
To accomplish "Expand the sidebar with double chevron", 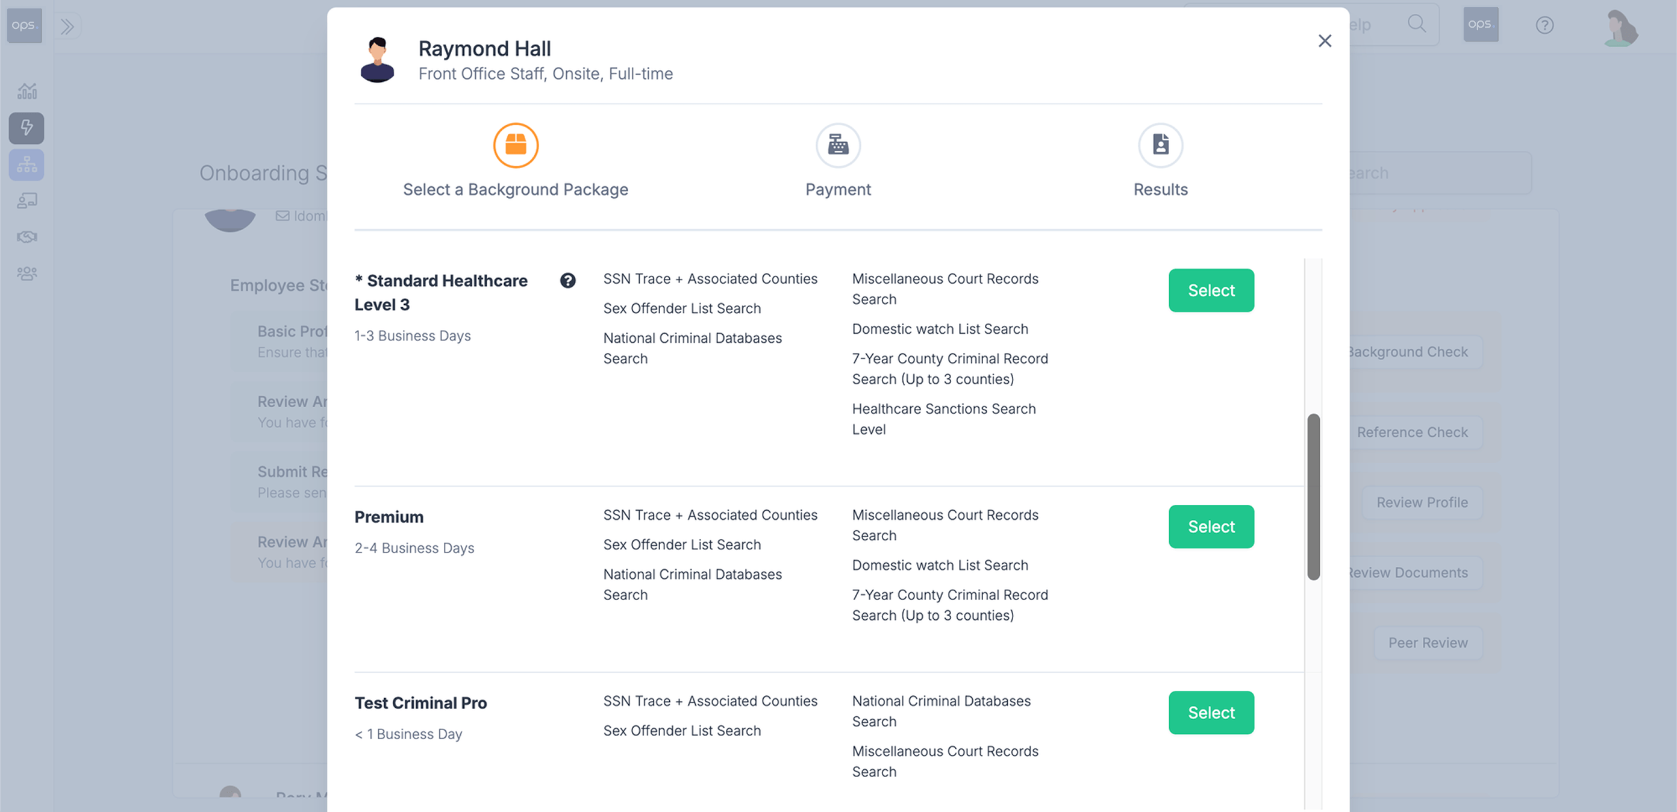I will 67,26.
